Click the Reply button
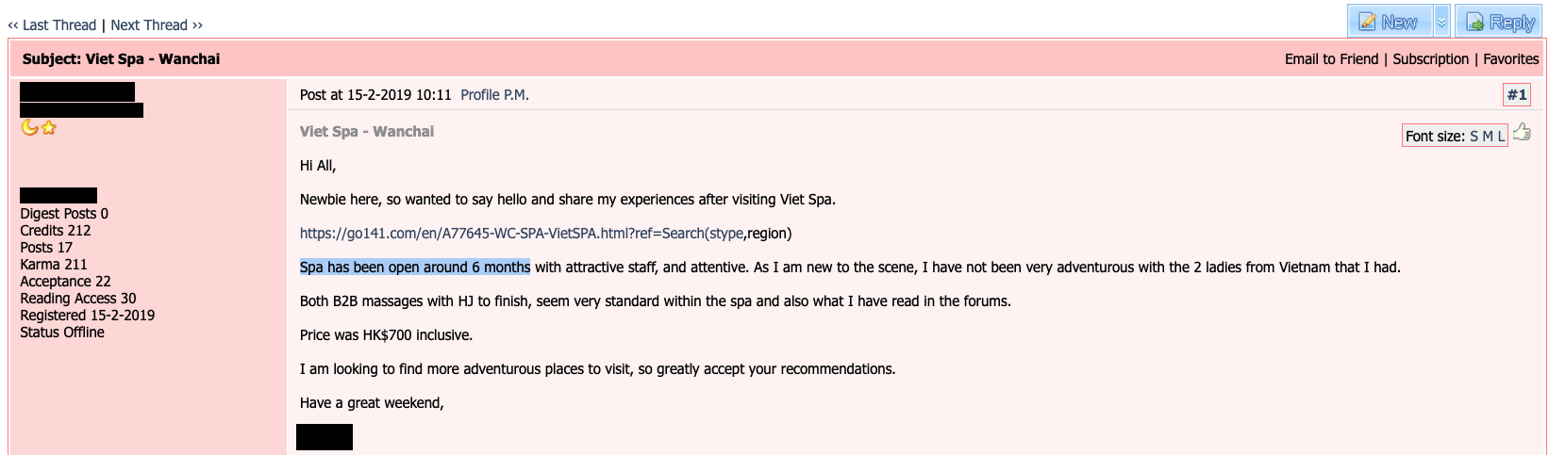Viewport: 1549px width, 455px height. coord(1503,22)
